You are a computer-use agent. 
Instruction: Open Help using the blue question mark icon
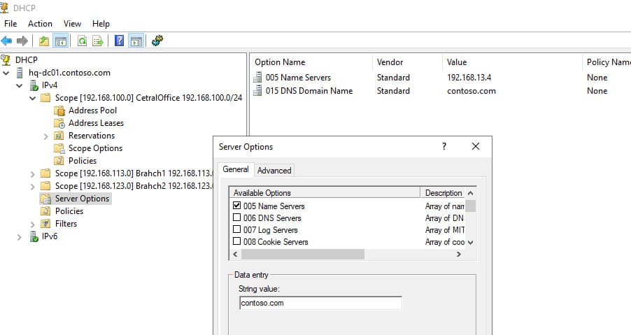pyautogui.click(x=120, y=41)
